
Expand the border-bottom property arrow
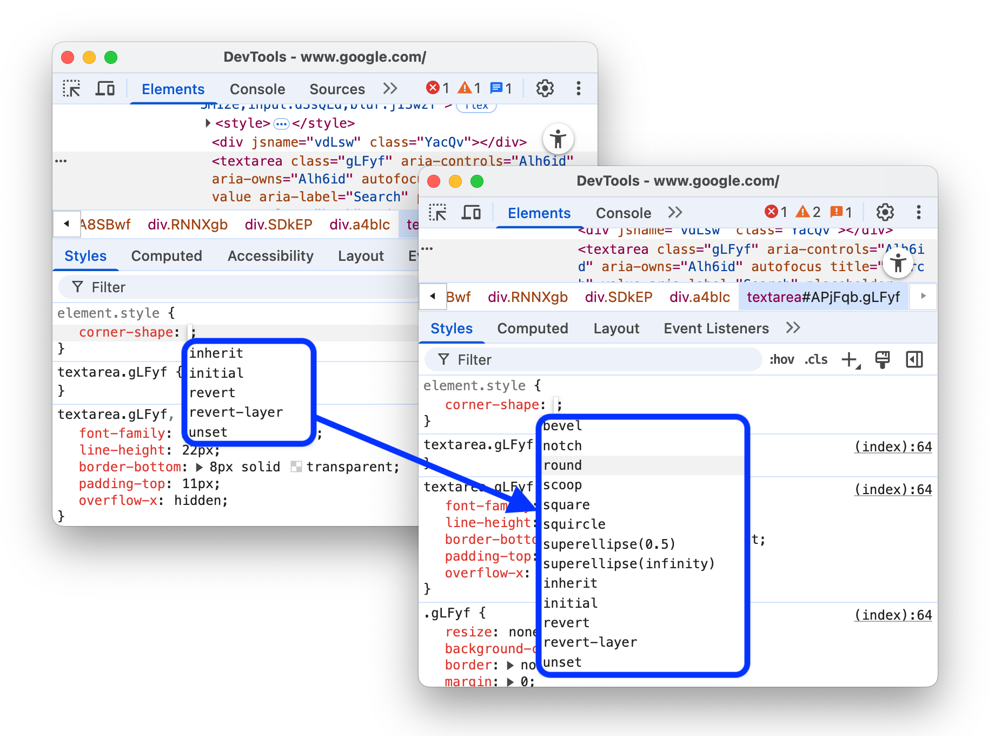point(200,466)
